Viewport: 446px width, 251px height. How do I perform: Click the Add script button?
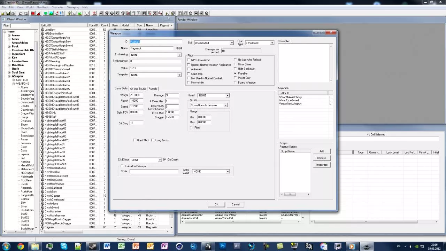(322, 151)
